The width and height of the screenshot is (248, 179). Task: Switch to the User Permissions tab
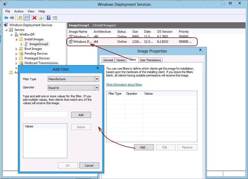click(x=150, y=60)
